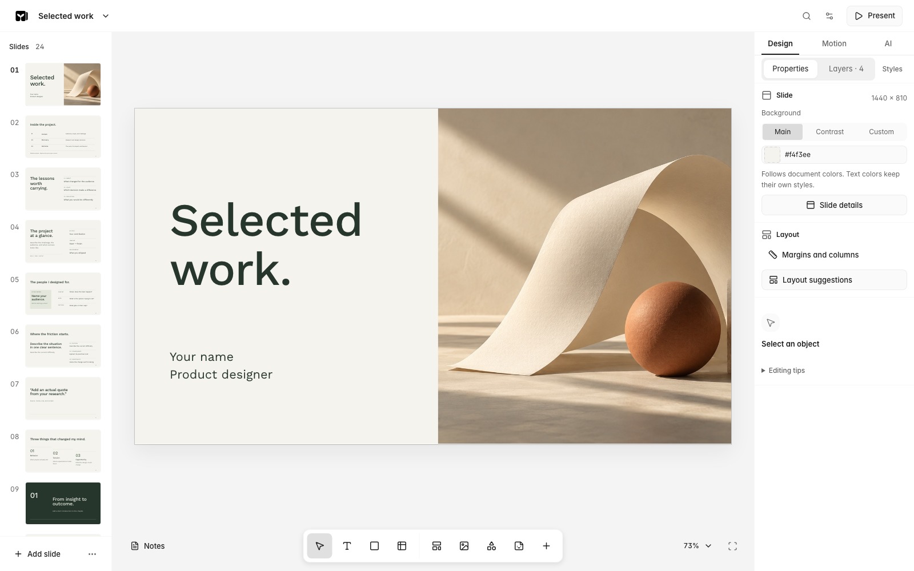Expand the Editing tips section

pos(783,371)
